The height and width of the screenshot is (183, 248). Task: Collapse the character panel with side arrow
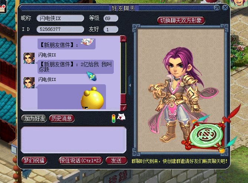[x=130, y=85]
